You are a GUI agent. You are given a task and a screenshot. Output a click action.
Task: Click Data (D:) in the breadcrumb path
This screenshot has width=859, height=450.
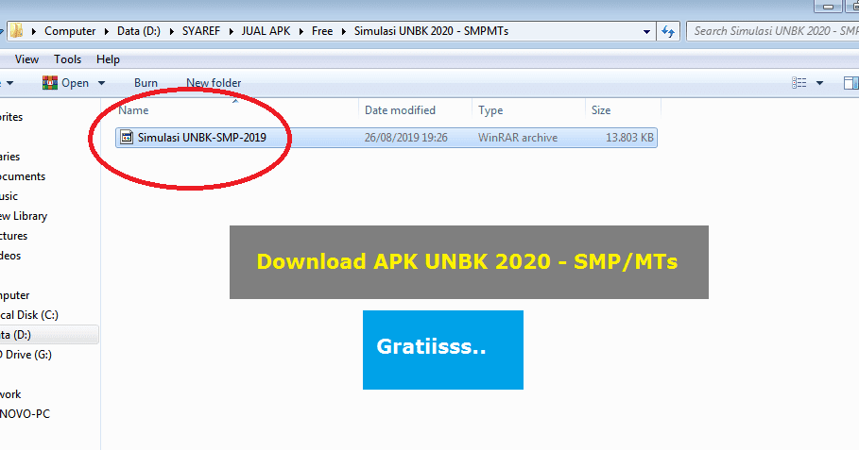coord(139,31)
